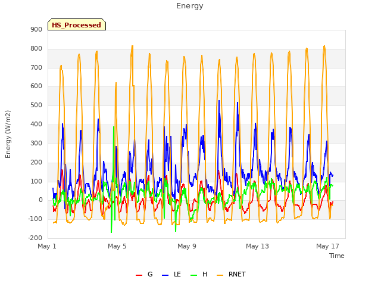Click the 500 y-axis tick label
381x286 pixels.
36,105
